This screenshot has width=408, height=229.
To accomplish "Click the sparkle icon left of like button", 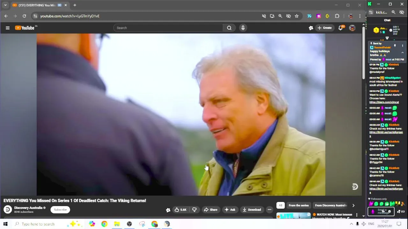I will 168,210.
